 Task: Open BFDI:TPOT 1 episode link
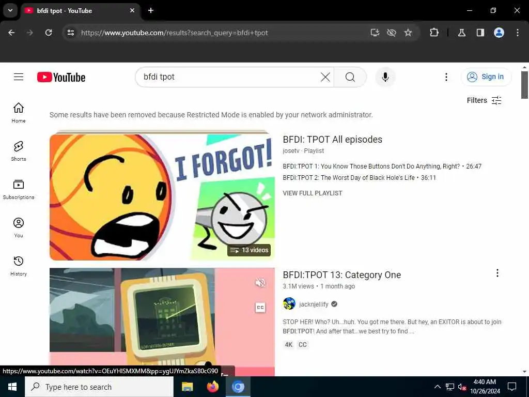382,166
